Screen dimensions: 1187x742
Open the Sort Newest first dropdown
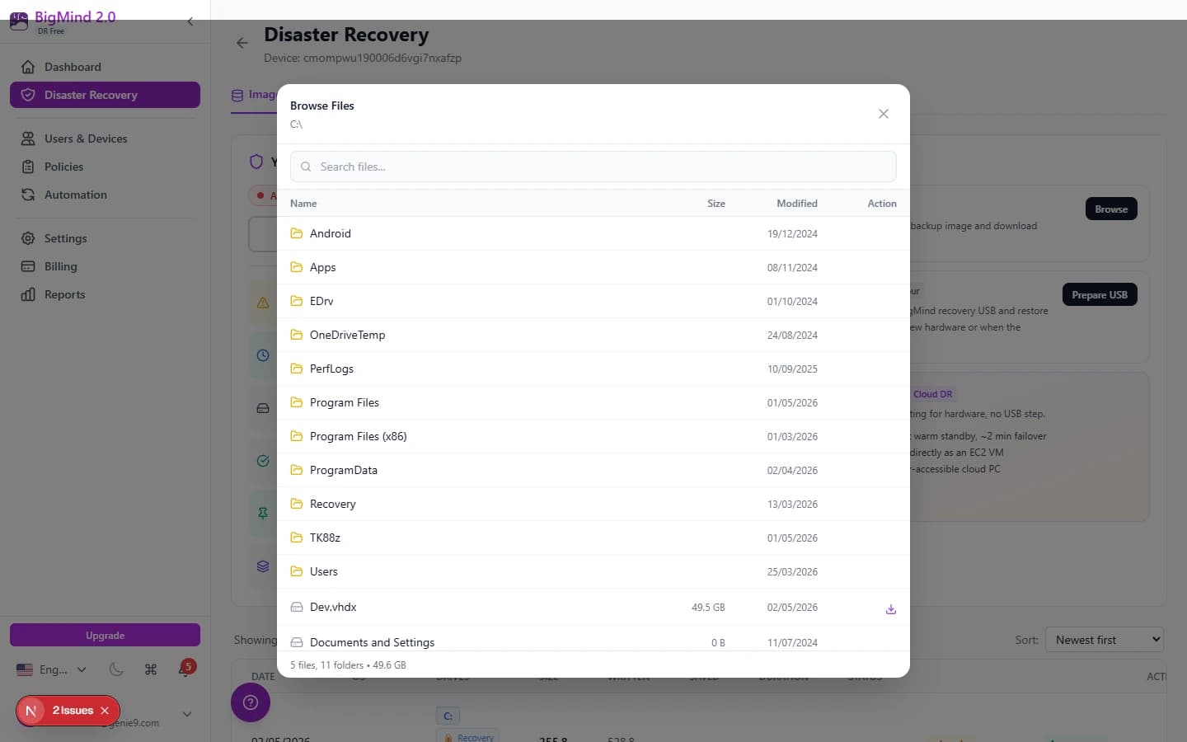1105,640
